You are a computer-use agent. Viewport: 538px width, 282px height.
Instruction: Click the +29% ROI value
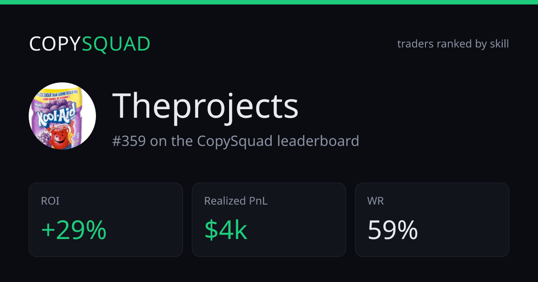point(74,231)
